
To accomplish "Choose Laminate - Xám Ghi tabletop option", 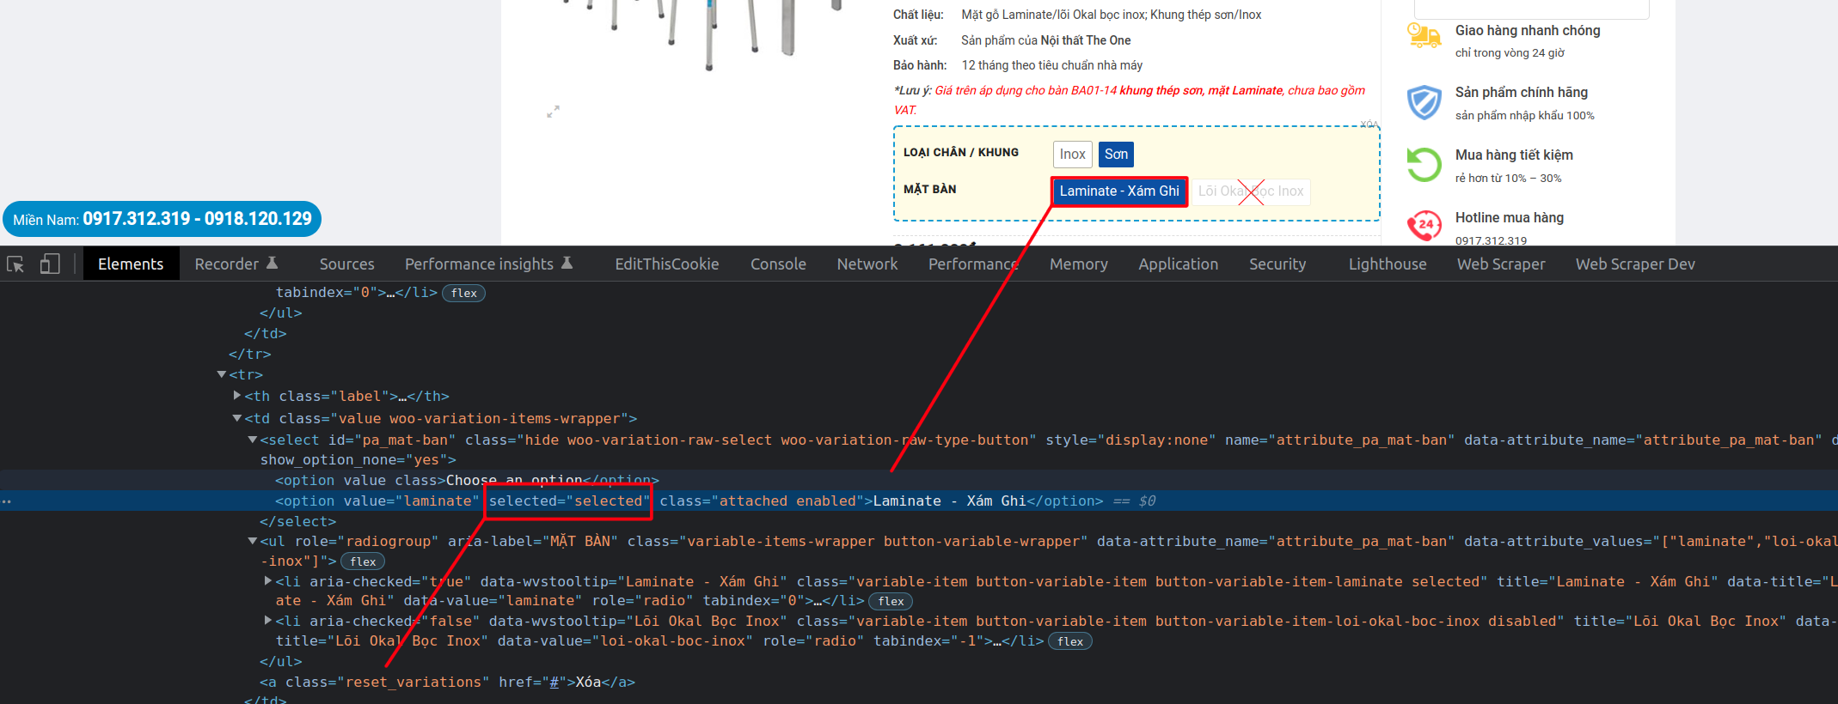I will coord(1118,191).
